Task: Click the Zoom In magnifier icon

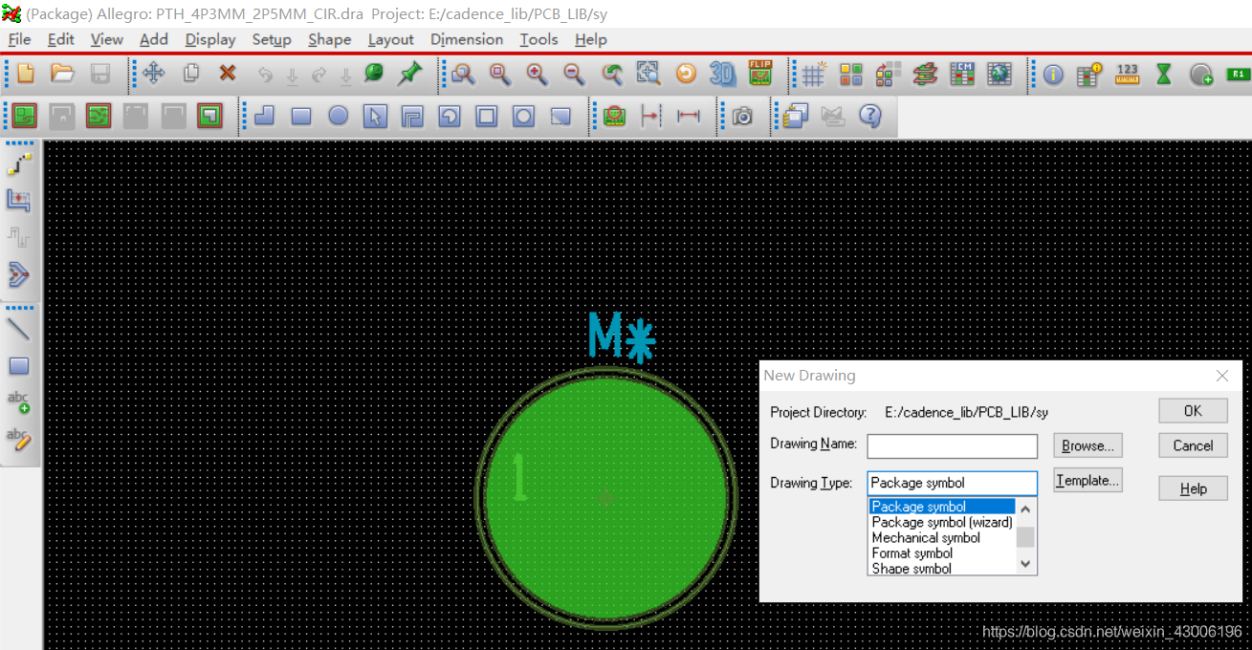Action: (x=537, y=74)
